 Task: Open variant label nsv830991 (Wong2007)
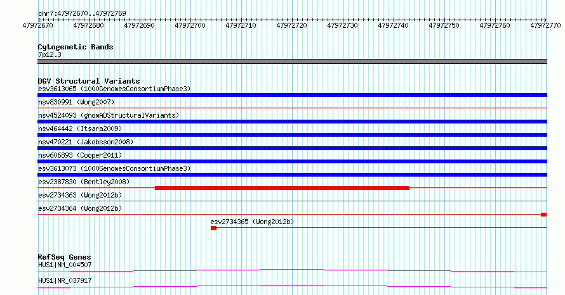(76, 102)
